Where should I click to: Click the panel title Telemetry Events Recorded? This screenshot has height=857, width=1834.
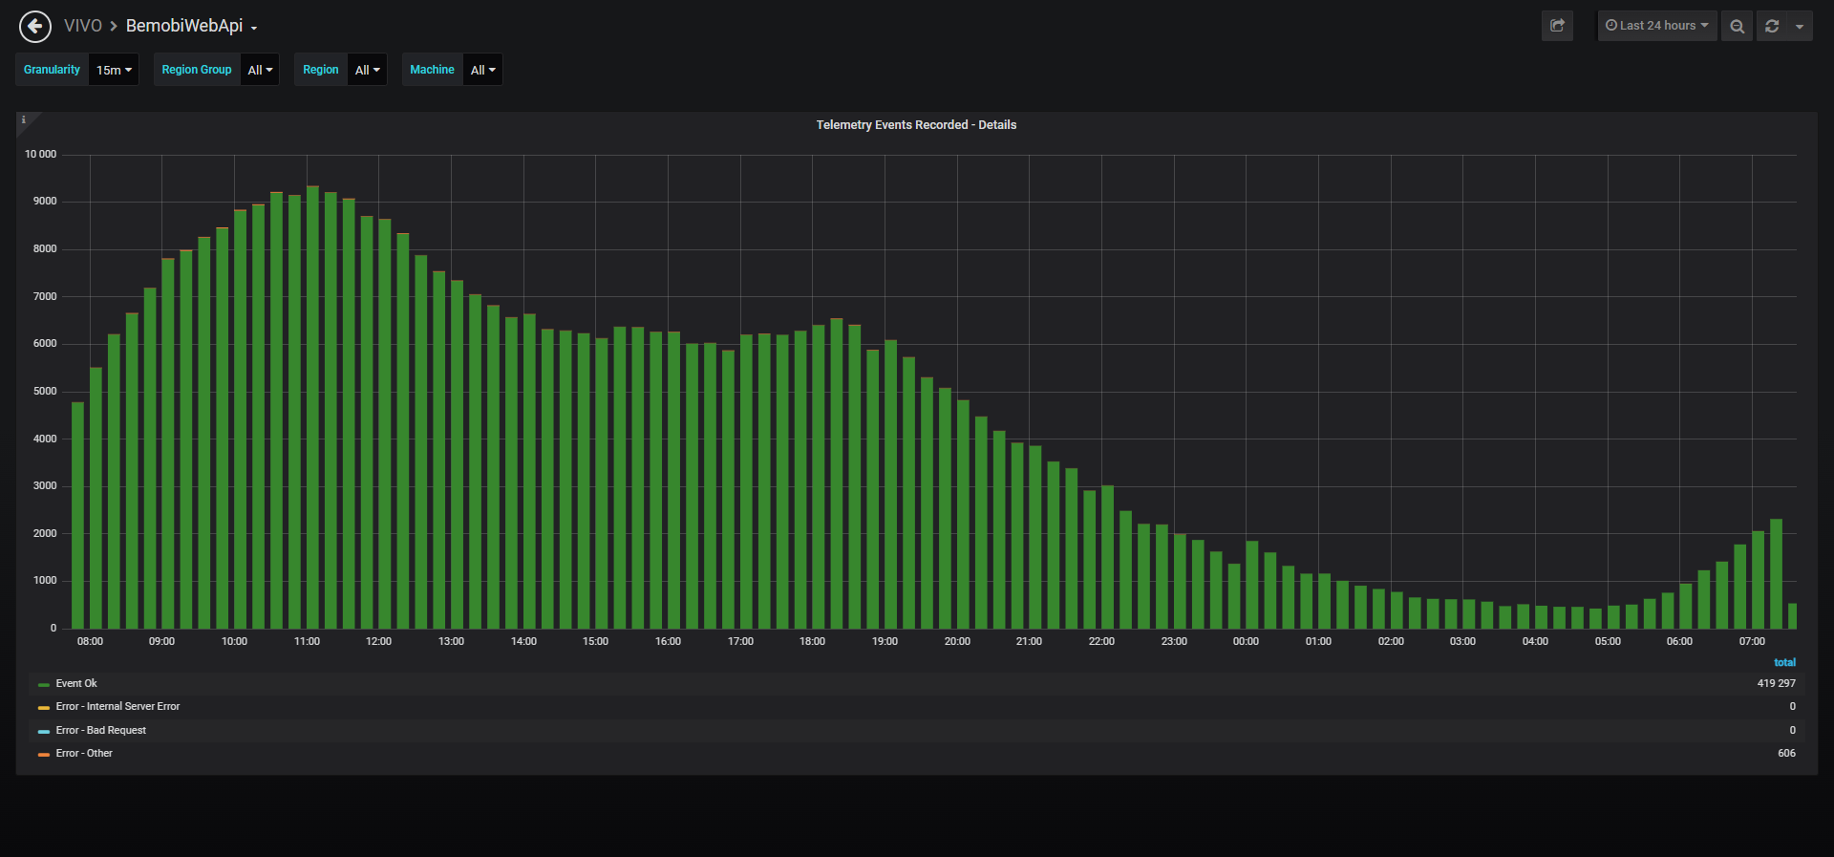tap(916, 125)
